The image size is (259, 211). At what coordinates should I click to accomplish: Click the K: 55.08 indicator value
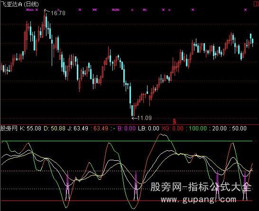(x=30, y=128)
